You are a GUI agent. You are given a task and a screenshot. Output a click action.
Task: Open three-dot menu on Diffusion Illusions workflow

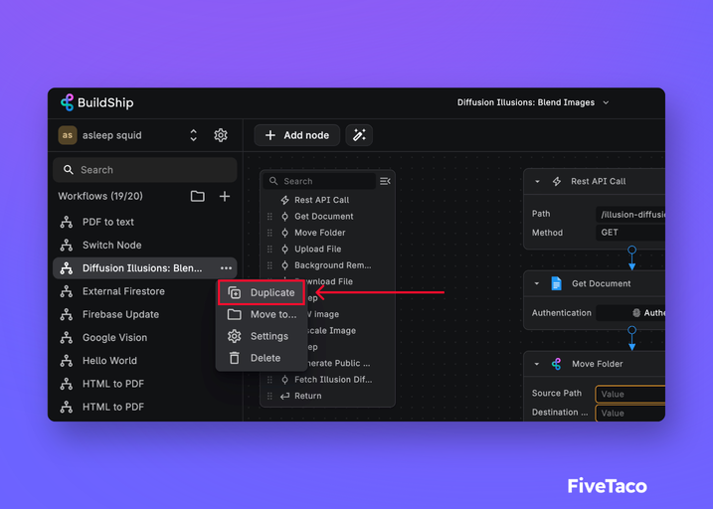(x=226, y=268)
